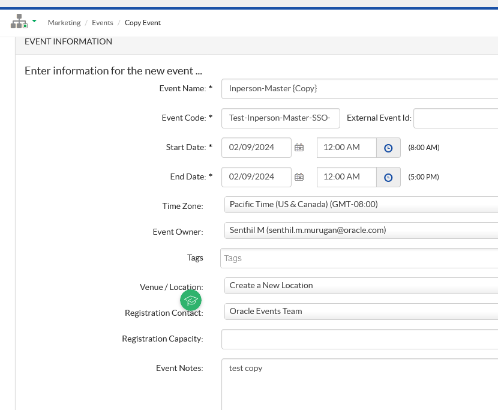Image resolution: width=498 pixels, height=410 pixels.
Task: Open the Event Owner dropdown
Action: click(x=361, y=231)
